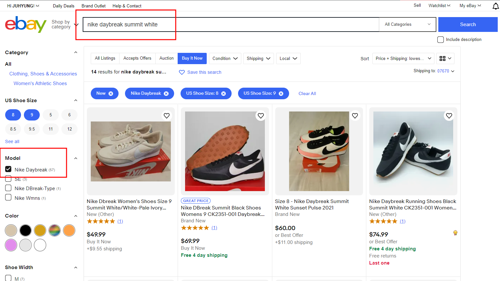The image size is (500, 281).
Task: Open the My eBay menu
Action: (x=470, y=5)
